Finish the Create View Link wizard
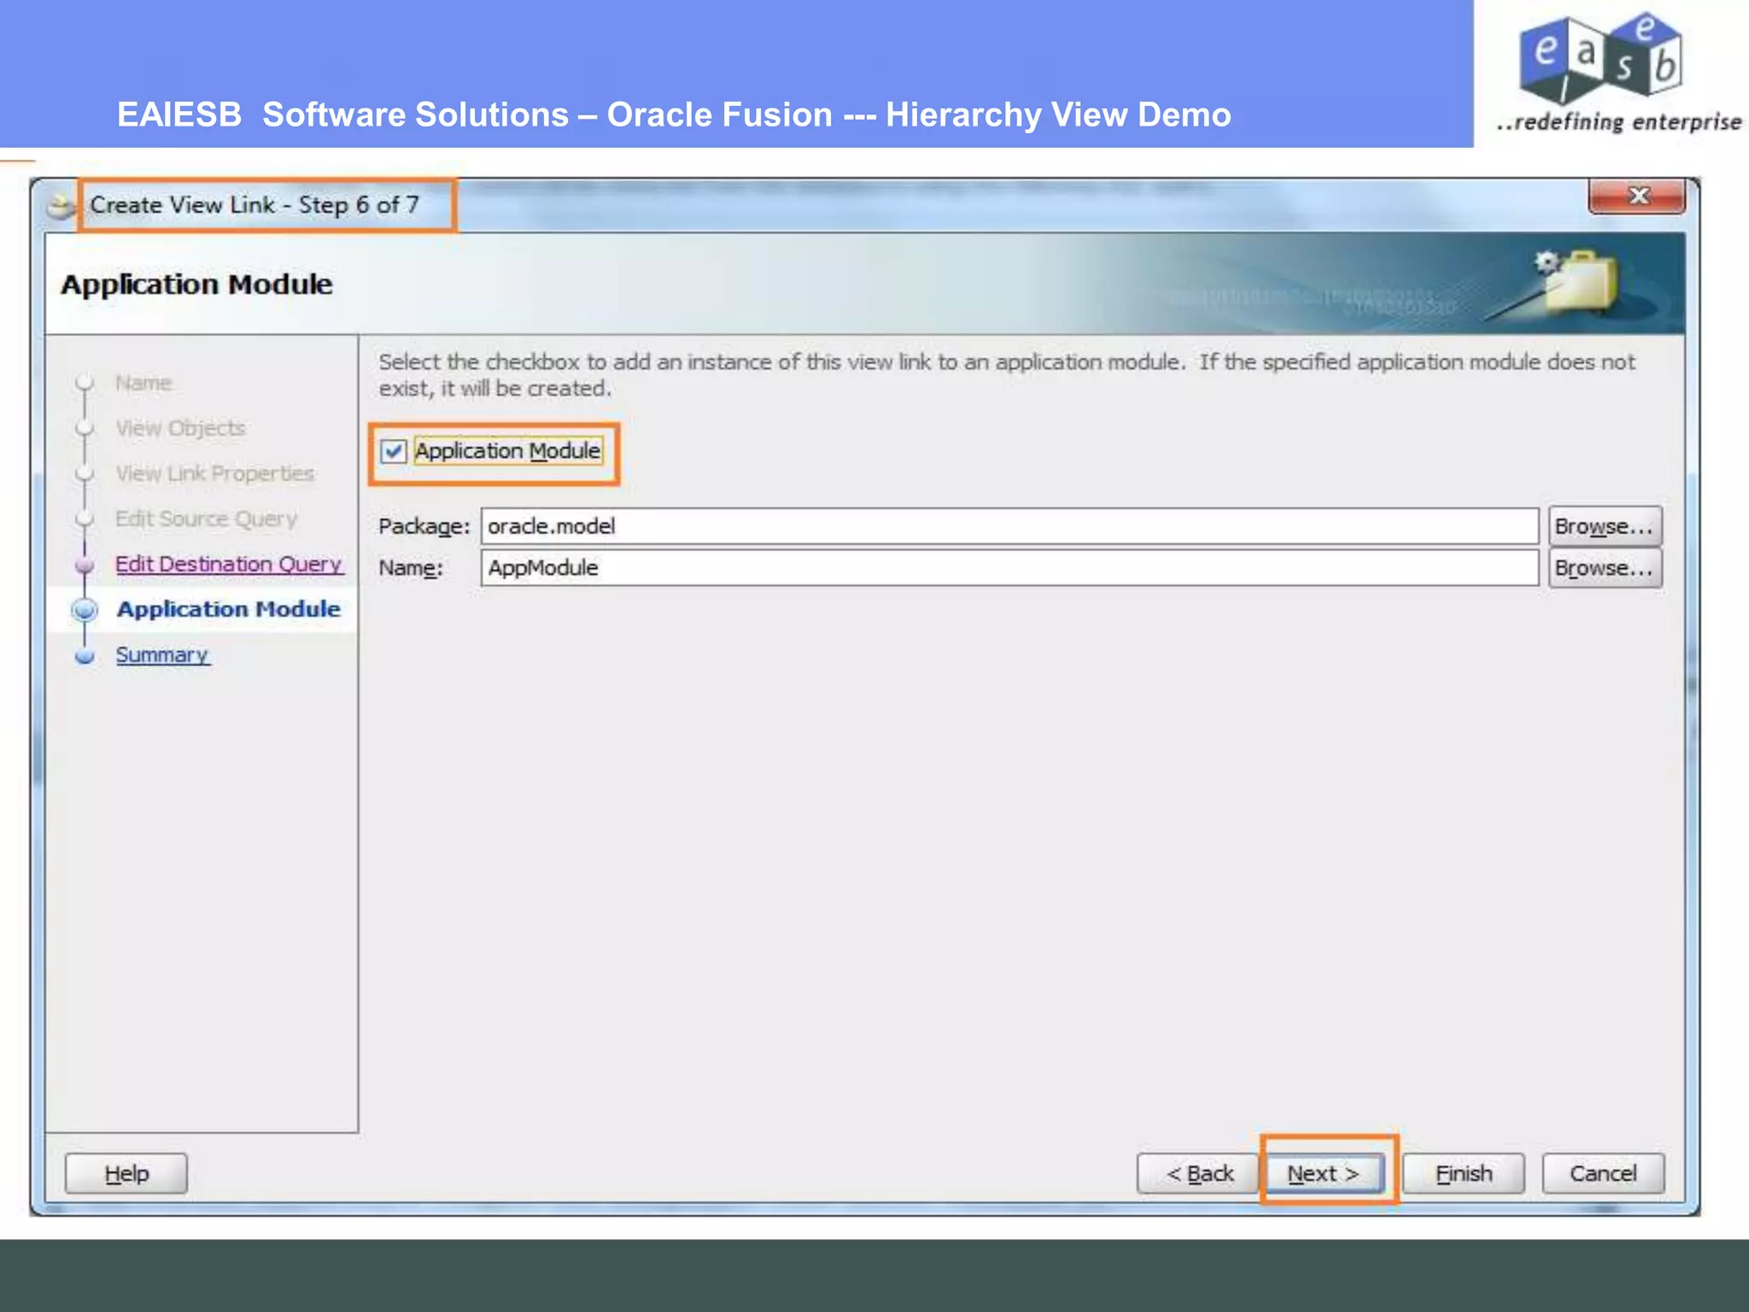 click(x=1464, y=1174)
